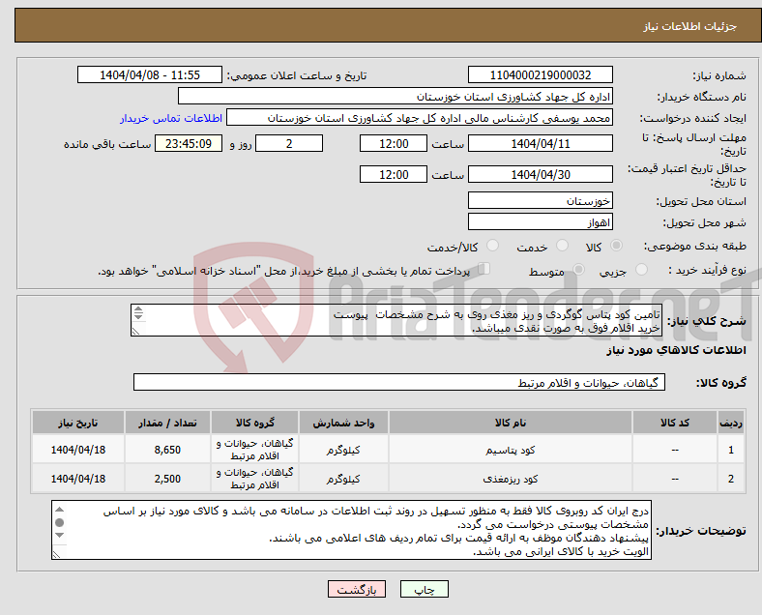Click the down arrow of description box scroller
The height and width of the screenshot is (615, 762).
click(138, 317)
